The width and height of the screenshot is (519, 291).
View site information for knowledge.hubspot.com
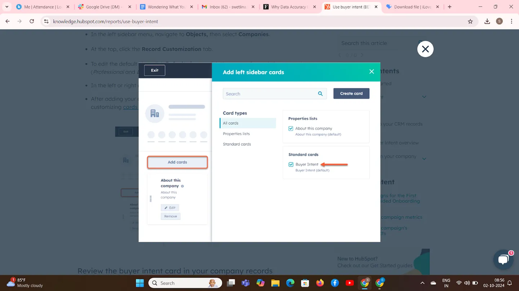[46, 22]
